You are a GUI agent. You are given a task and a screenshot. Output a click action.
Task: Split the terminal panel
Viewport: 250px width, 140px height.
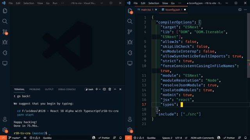click(x=104, y=89)
